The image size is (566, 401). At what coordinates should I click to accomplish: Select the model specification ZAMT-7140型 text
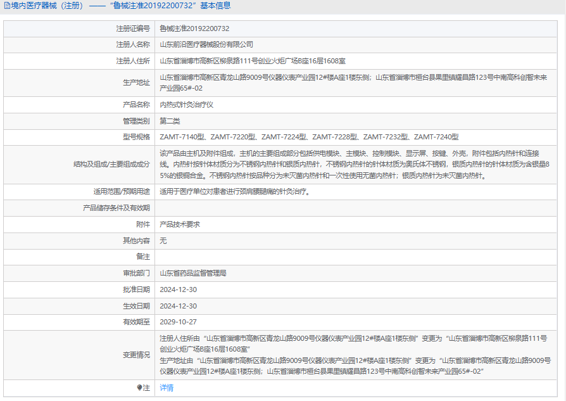pyautogui.click(x=182, y=137)
